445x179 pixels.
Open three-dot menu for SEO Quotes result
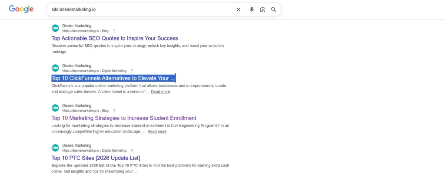pyautogui.click(x=114, y=31)
